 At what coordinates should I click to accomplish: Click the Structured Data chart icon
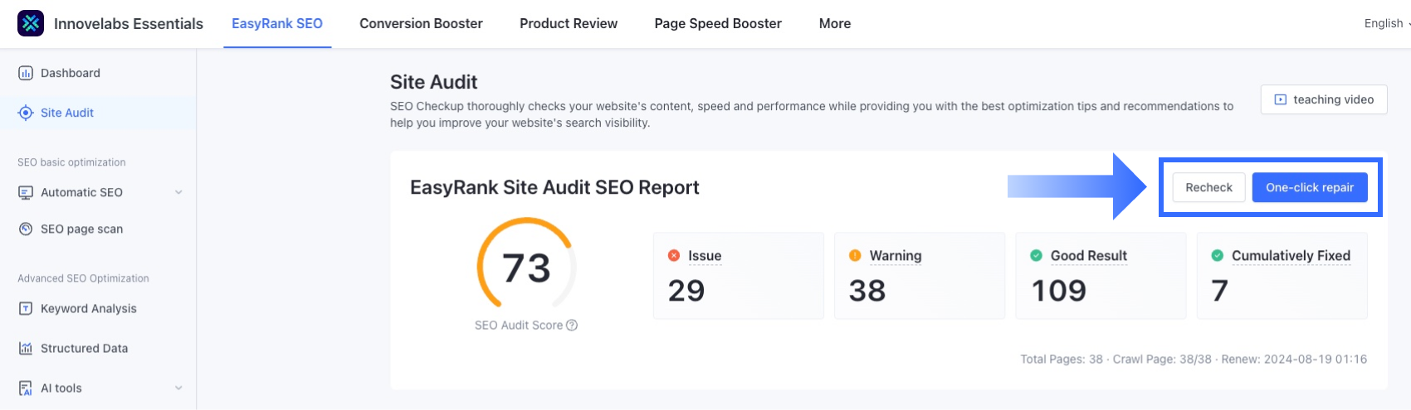coord(26,348)
